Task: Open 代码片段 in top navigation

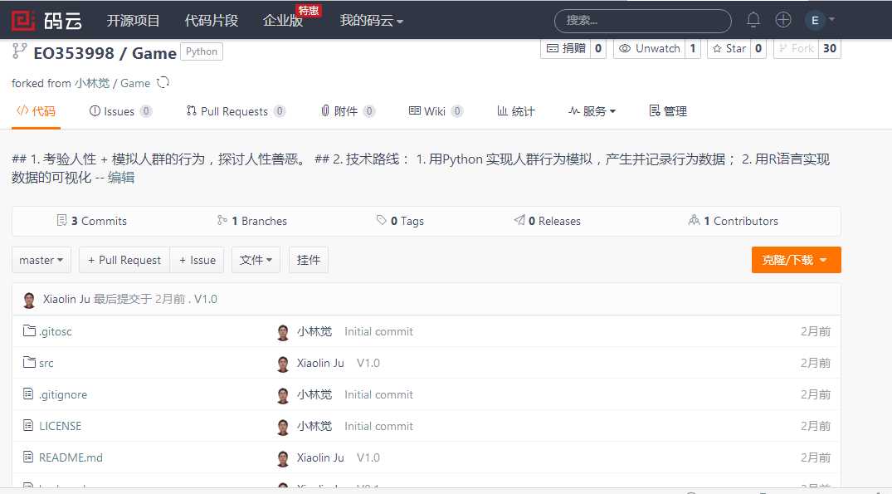Action: [x=211, y=21]
